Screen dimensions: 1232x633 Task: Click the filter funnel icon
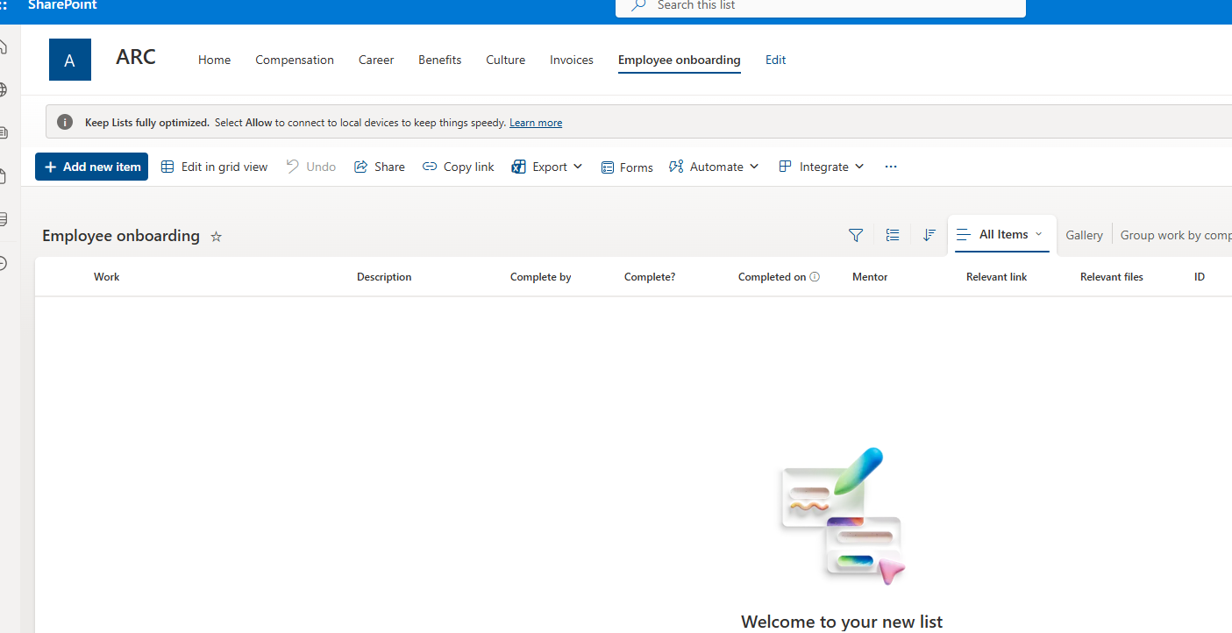coord(856,235)
